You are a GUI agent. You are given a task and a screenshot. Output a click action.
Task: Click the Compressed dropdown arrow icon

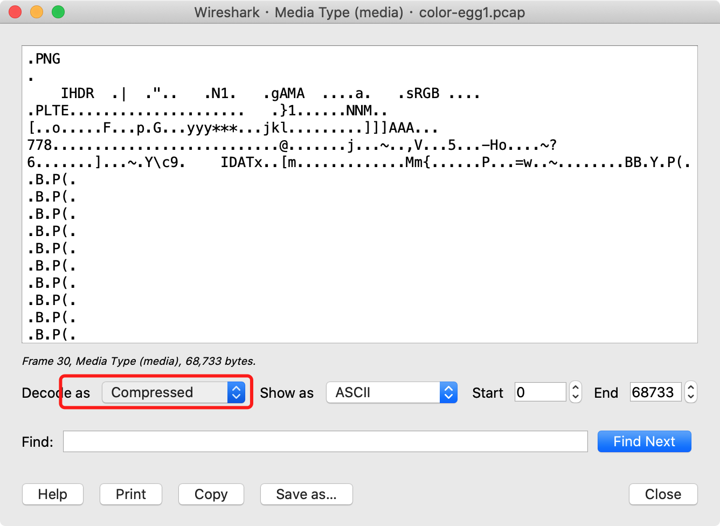pos(236,392)
